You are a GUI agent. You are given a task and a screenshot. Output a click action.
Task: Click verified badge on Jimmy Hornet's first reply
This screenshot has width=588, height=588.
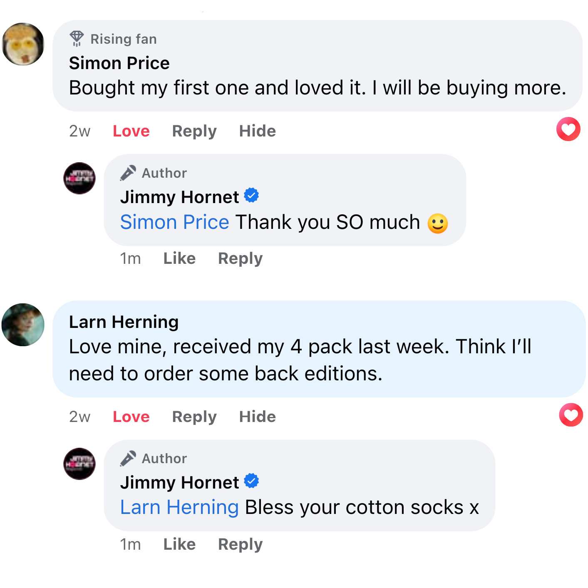(251, 195)
